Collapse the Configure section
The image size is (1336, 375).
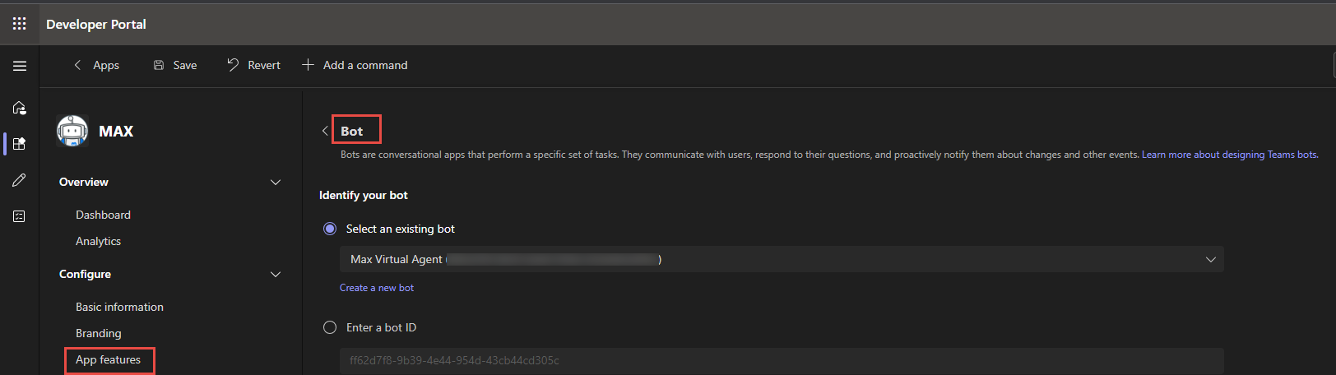[276, 274]
